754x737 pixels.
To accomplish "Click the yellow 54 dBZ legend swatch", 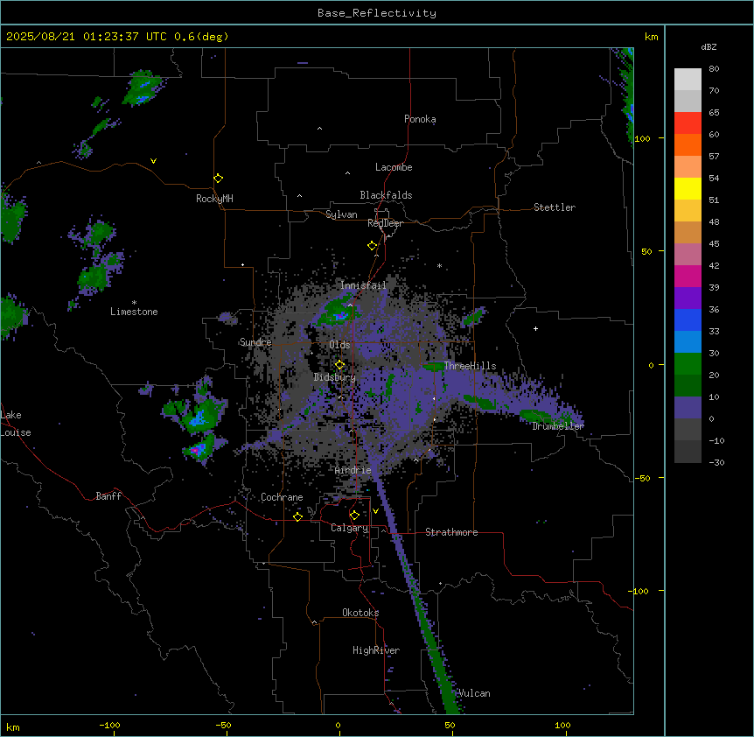I will tap(688, 188).
